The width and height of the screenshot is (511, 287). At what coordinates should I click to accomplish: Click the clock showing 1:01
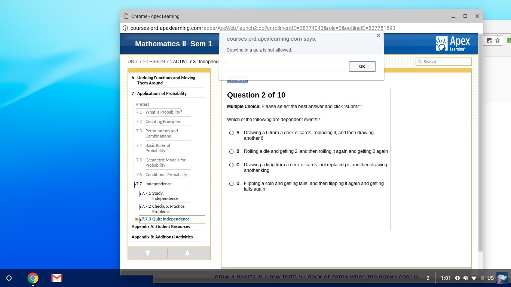pyautogui.click(x=446, y=278)
